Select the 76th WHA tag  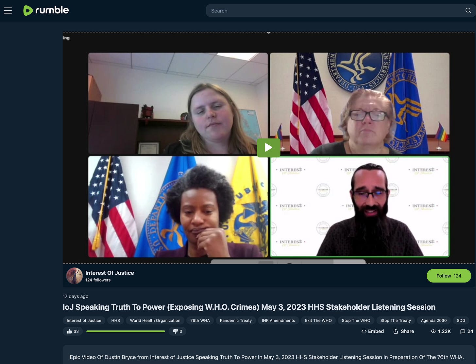click(200, 320)
